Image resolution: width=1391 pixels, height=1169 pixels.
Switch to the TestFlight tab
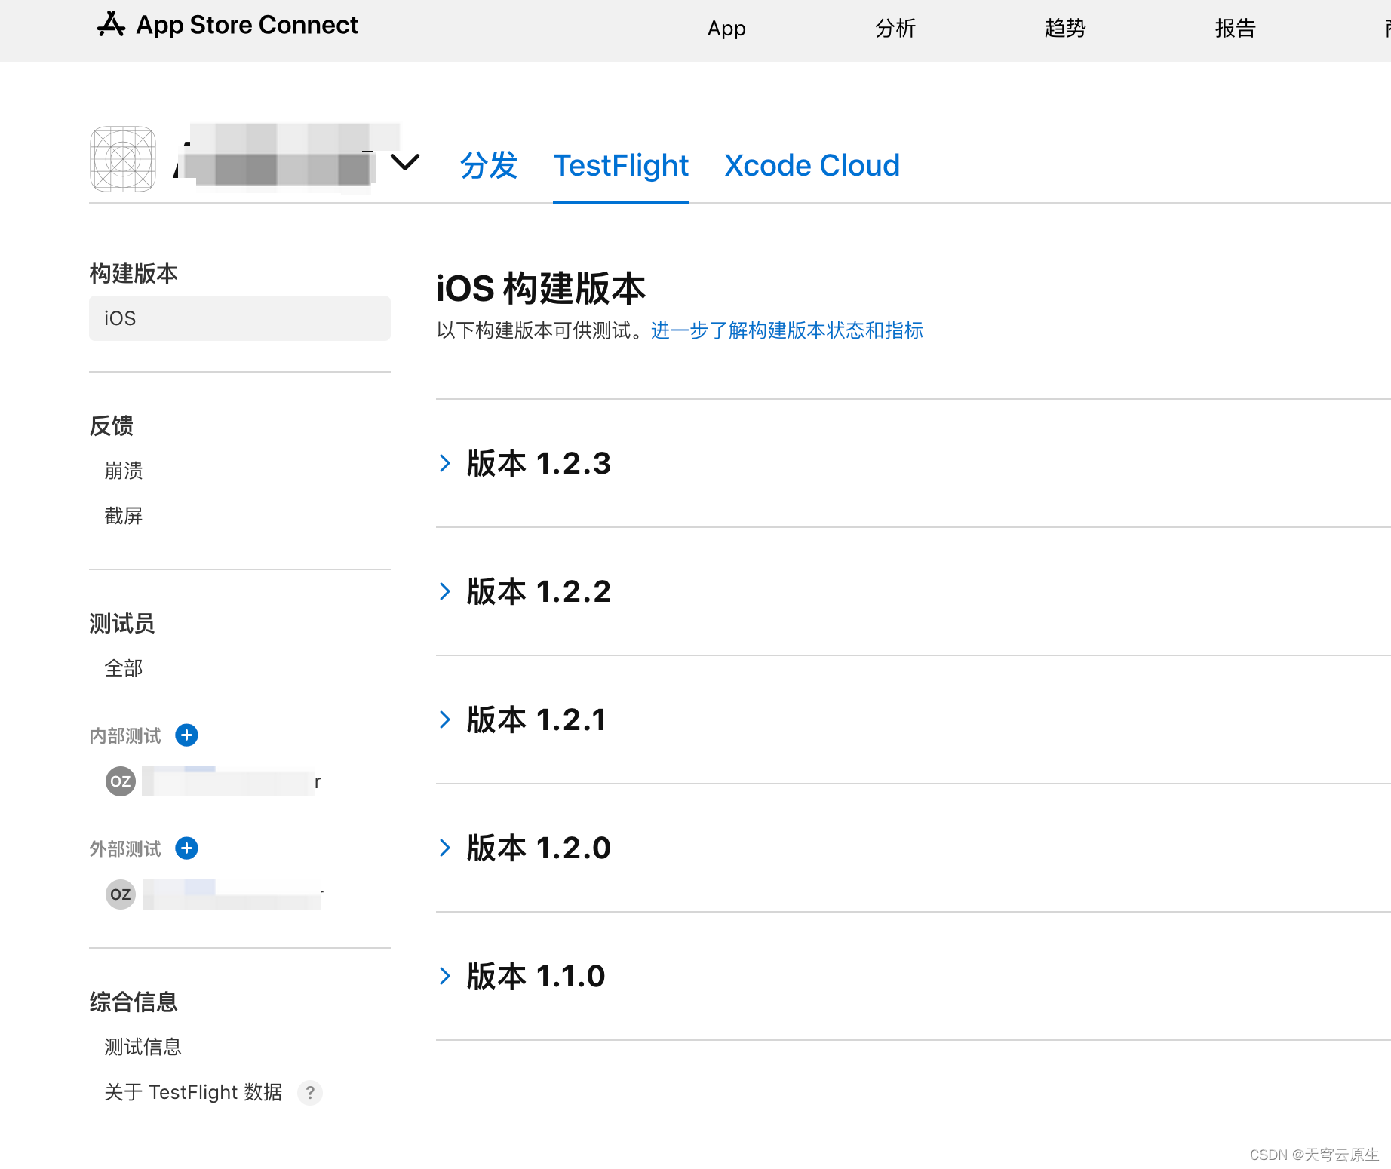[621, 165]
